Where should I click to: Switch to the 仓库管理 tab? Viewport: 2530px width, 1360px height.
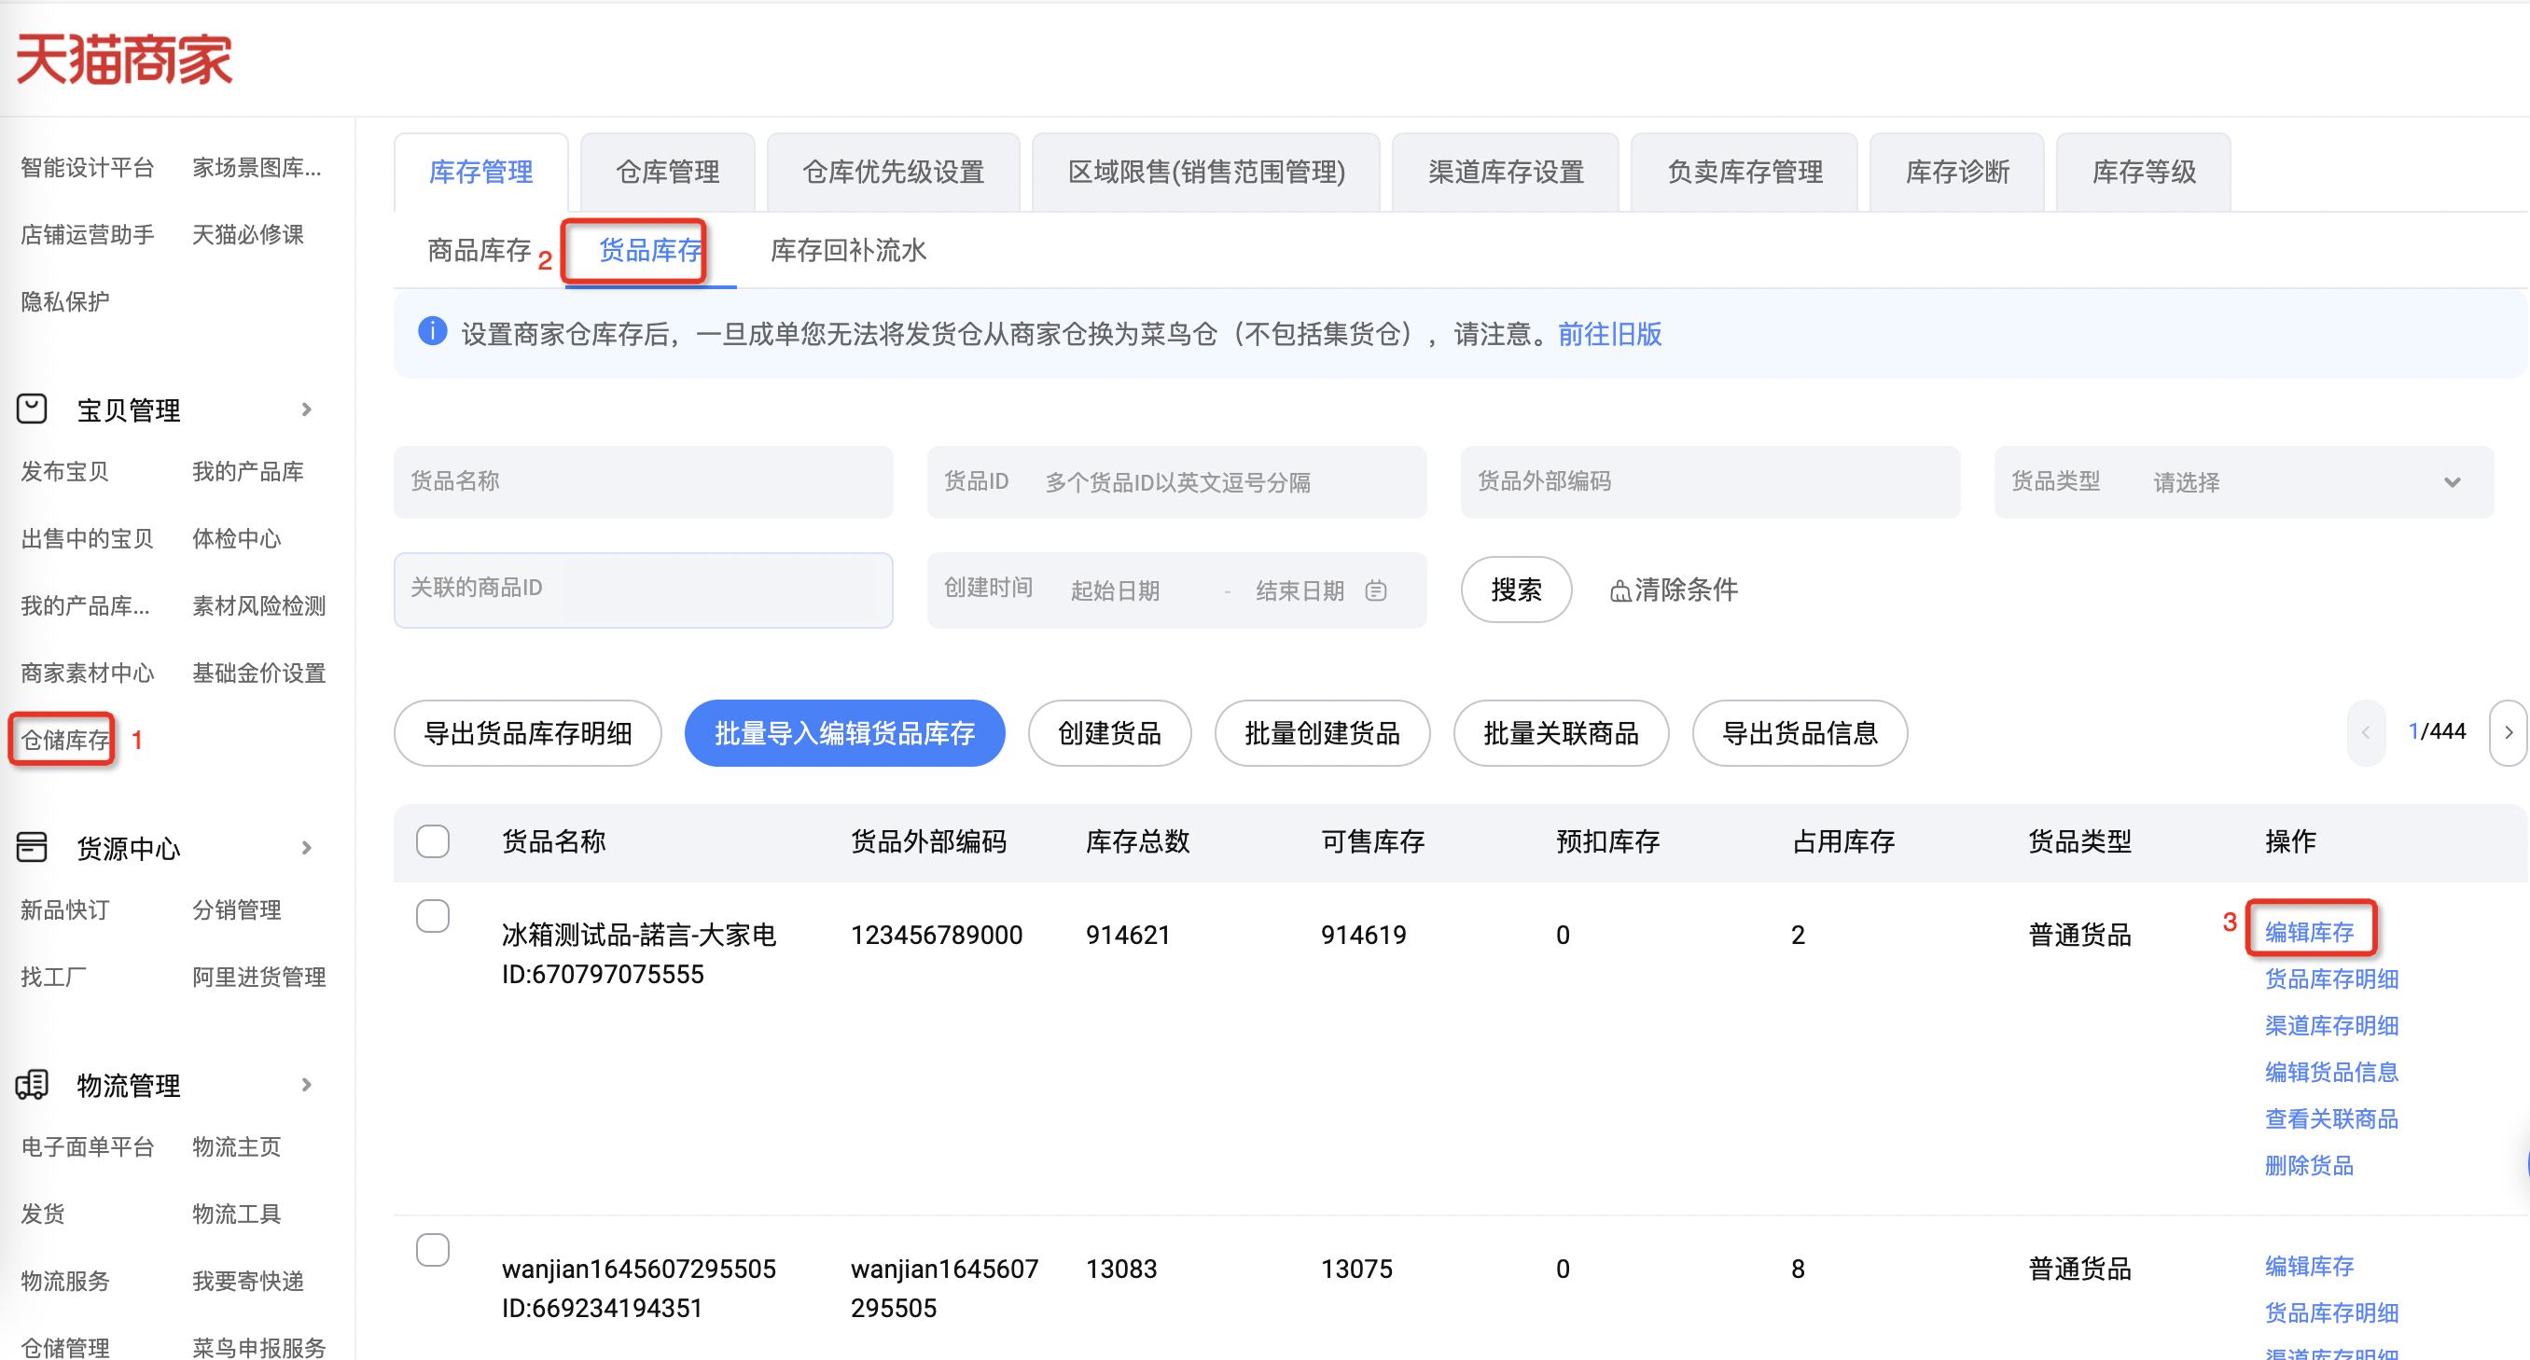[x=668, y=172]
